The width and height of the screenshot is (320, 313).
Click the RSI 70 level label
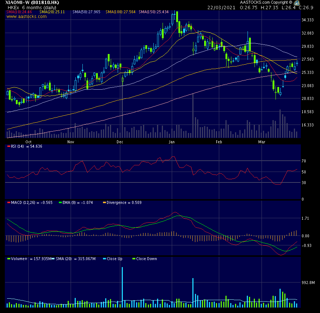click(x=304, y=161)
